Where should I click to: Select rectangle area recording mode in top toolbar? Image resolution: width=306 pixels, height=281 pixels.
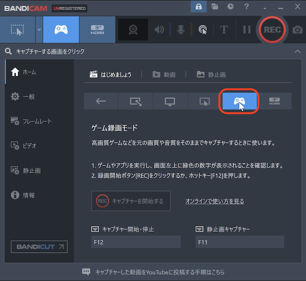tap(18, 30)
